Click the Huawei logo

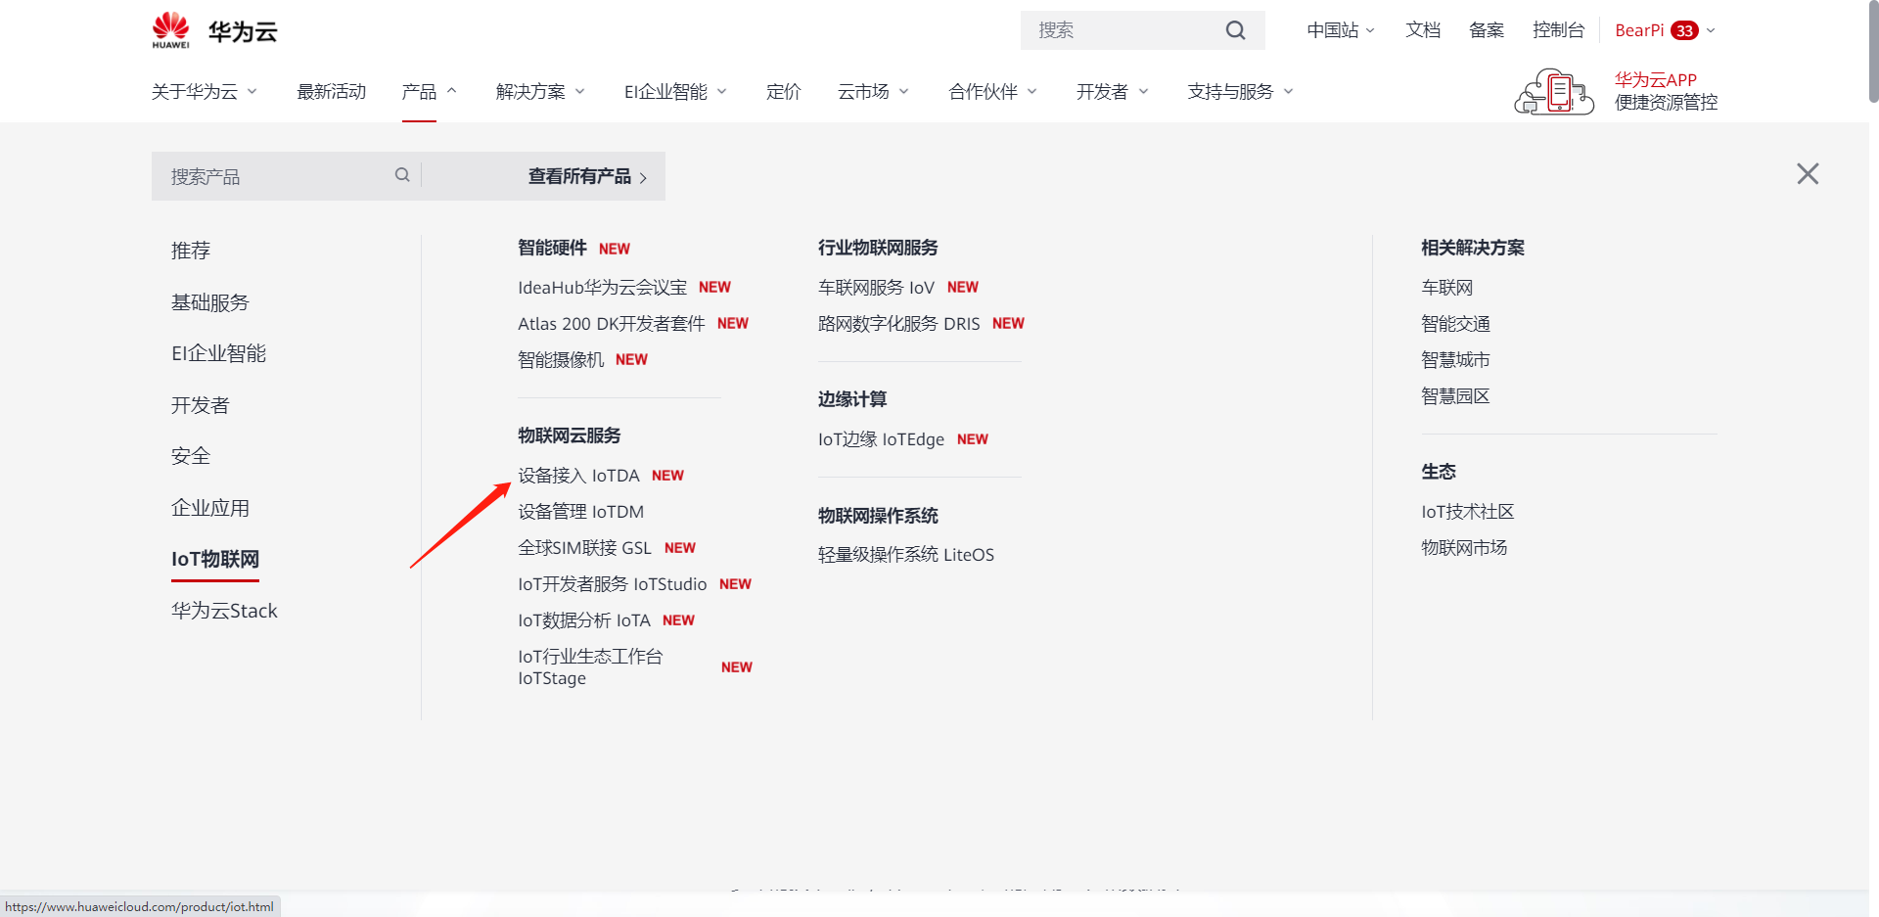(x=171, y=29)
